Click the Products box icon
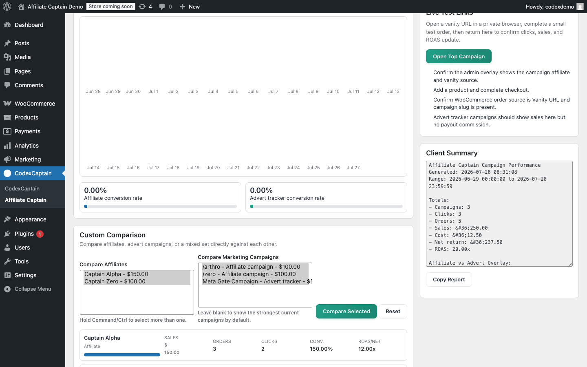587x367 pixels. point(7,117)
